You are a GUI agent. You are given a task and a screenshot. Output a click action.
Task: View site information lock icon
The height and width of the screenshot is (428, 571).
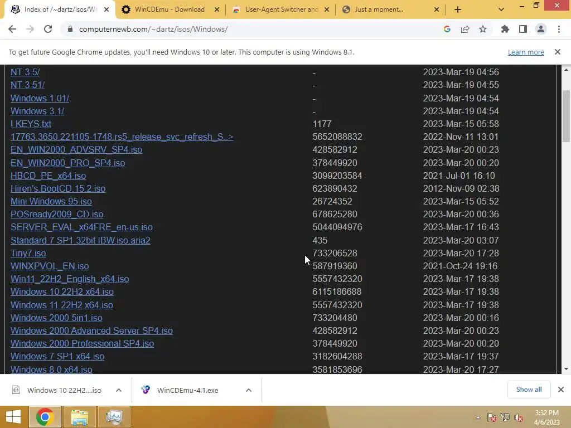70,29
